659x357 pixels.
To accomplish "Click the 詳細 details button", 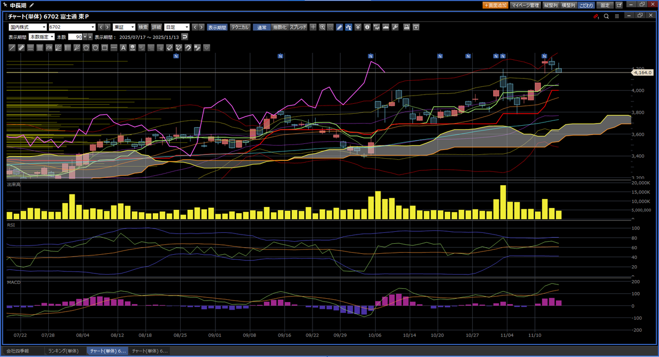I will pos(157,27).
